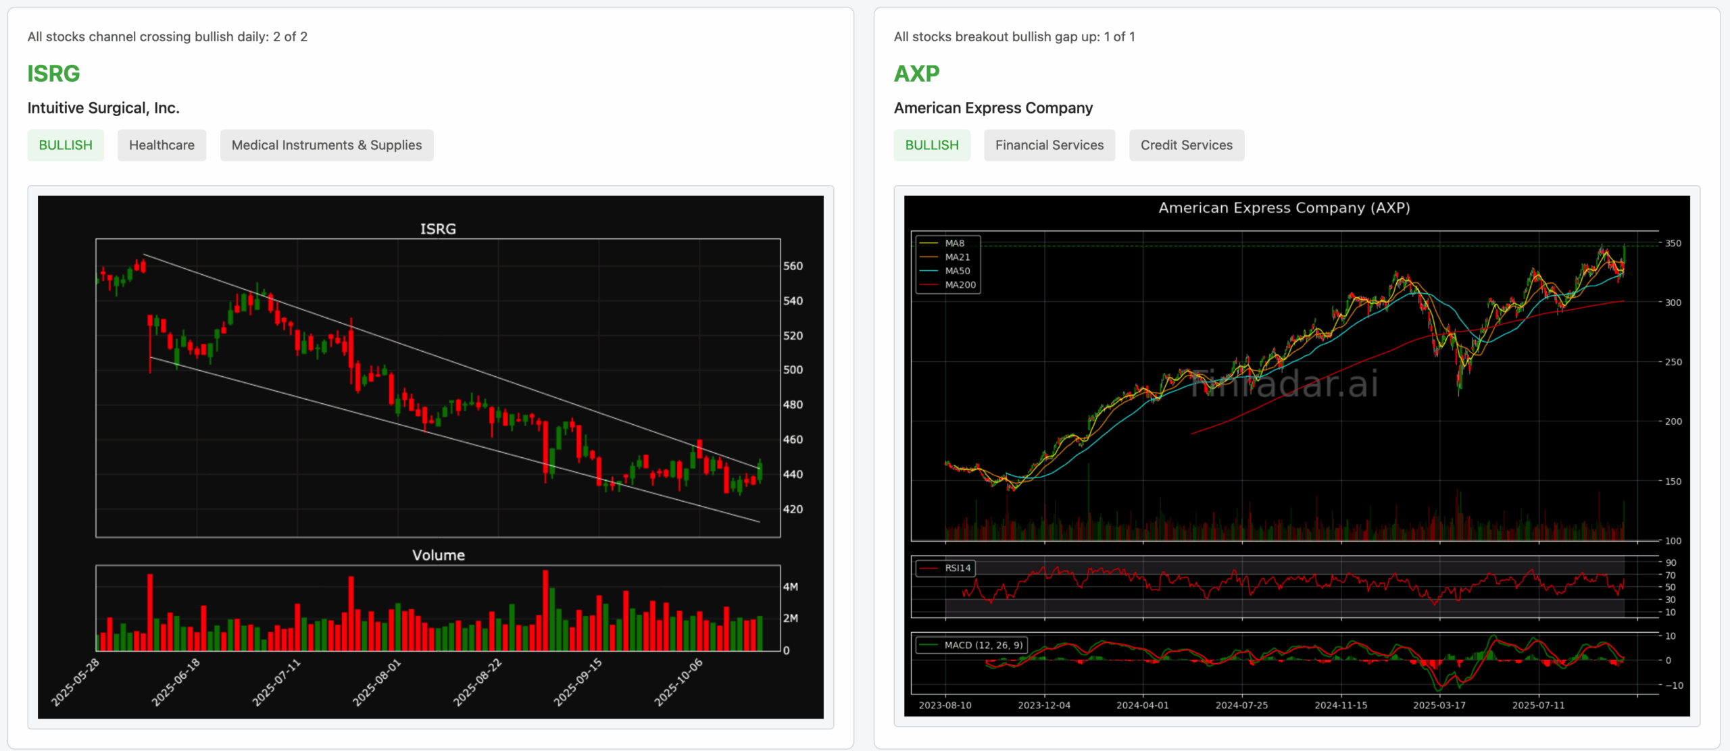1730x751 pixels.
Task: Click the Healthcare sector tag
Action: point(162,145)
